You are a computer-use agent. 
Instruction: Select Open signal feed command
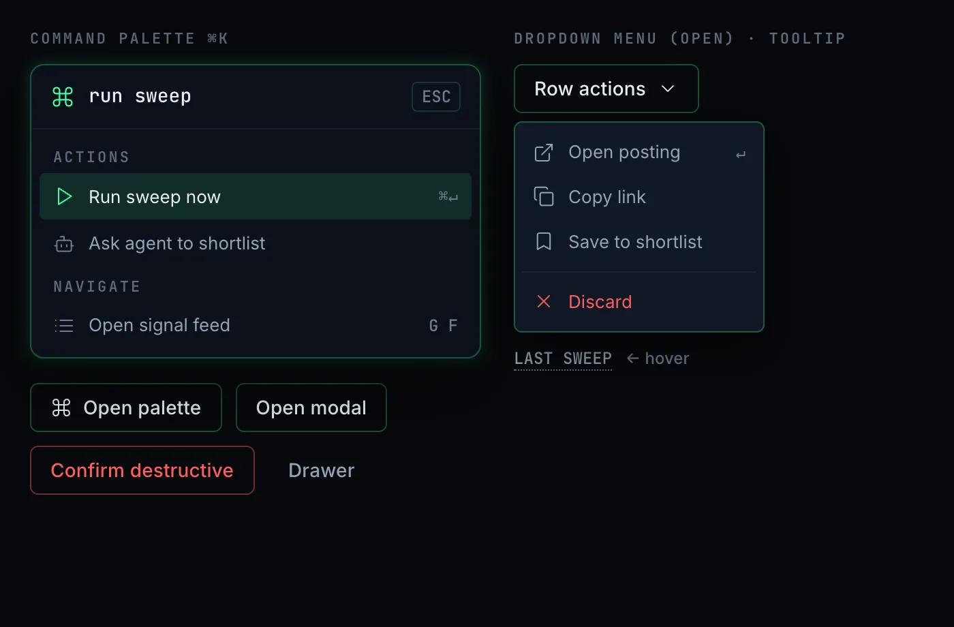point(256,325)
